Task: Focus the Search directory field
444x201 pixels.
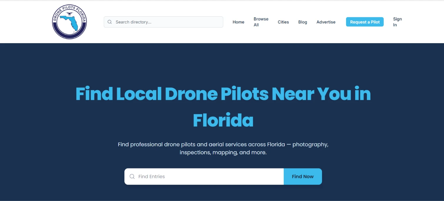Action: pyautogui.click(x=163, y=22)
